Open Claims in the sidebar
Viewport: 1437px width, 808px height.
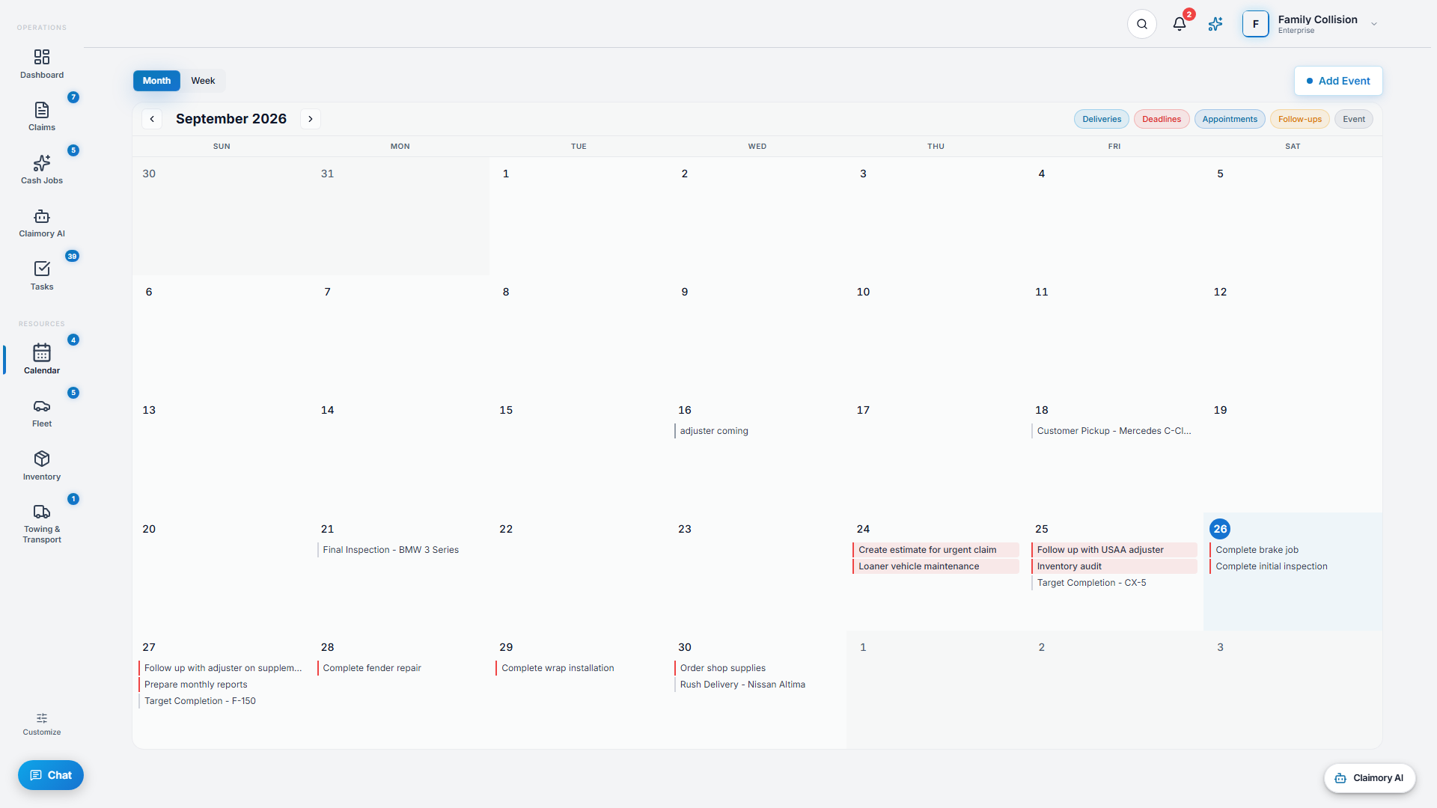42,110
